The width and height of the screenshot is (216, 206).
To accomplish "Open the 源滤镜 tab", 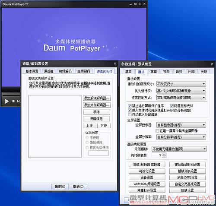I will point(48,71).
